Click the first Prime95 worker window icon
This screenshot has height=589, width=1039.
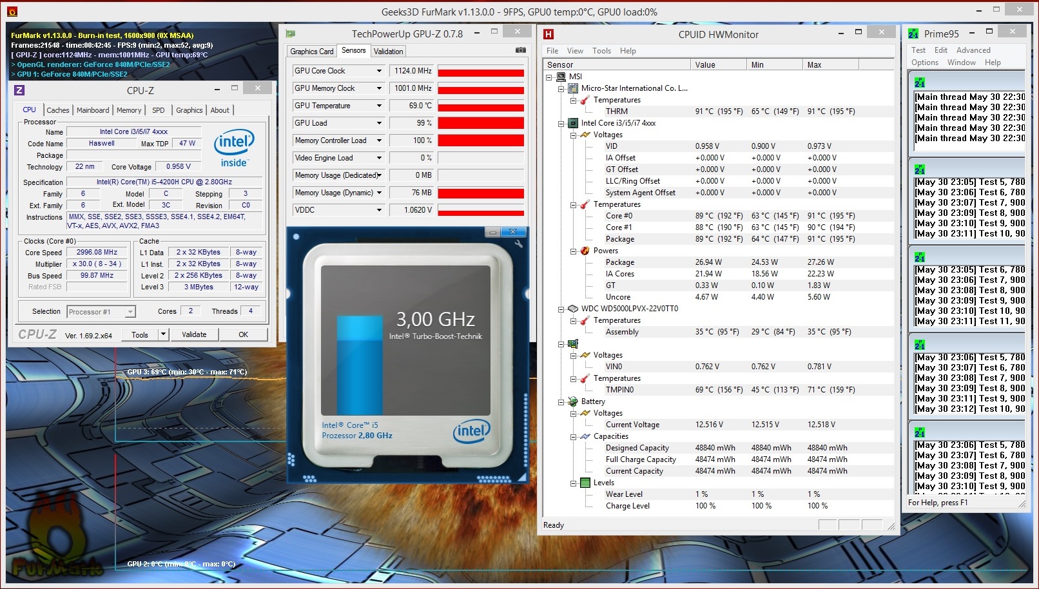(x=920, y=82)
